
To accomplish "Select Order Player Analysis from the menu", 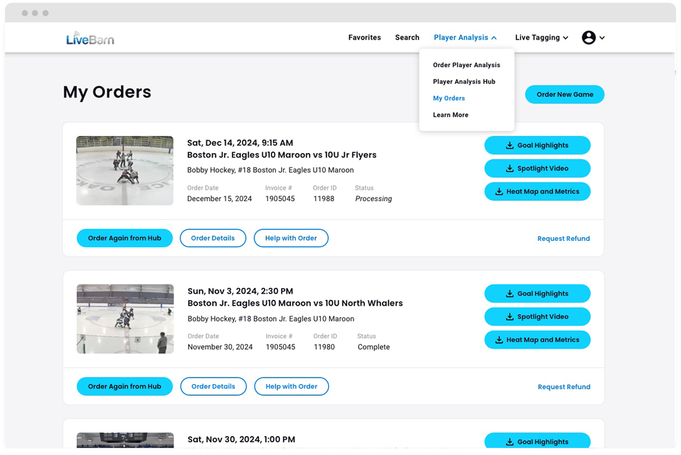I will [x=466, y=65].
